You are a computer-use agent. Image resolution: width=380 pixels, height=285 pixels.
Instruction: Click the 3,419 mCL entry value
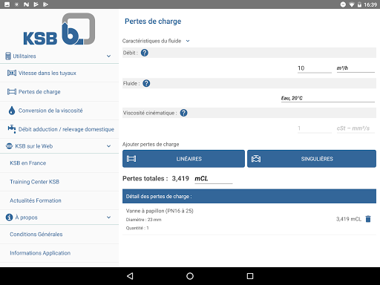coord(349,219)
